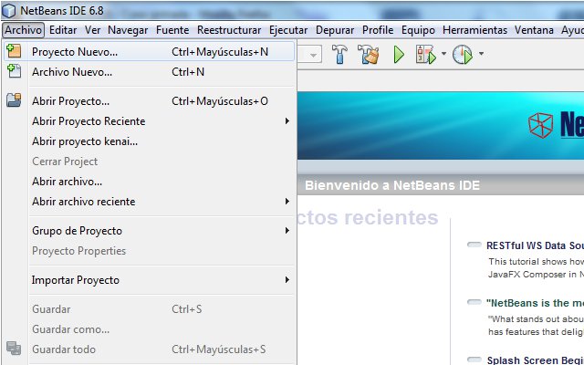Open the RESTful WS Data Source article link

(535, 245)
